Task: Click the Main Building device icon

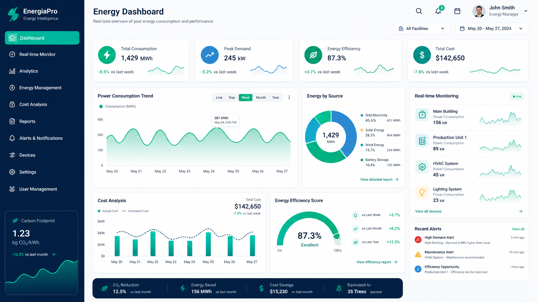Action: point(422,115)
